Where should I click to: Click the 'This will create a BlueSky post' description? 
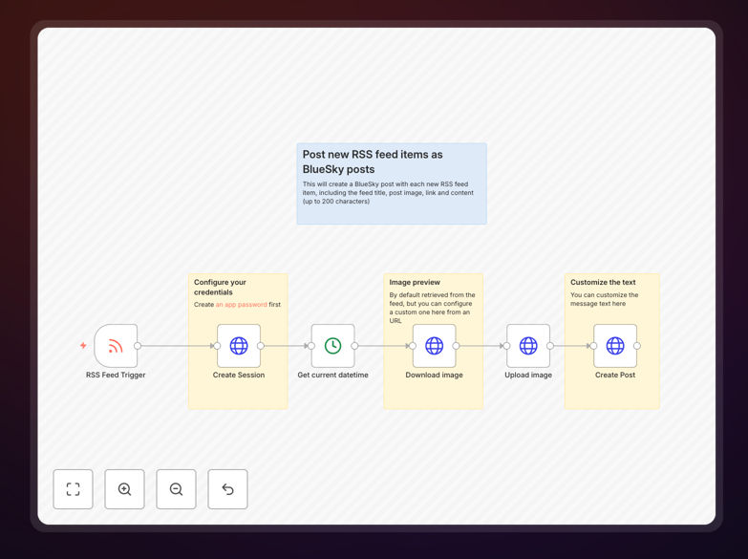[388, 193]
